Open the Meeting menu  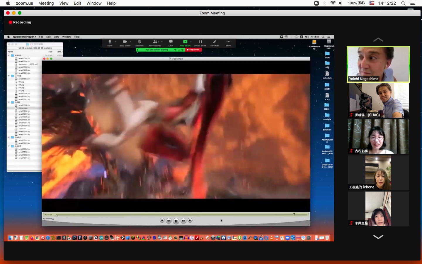[46, 3]
